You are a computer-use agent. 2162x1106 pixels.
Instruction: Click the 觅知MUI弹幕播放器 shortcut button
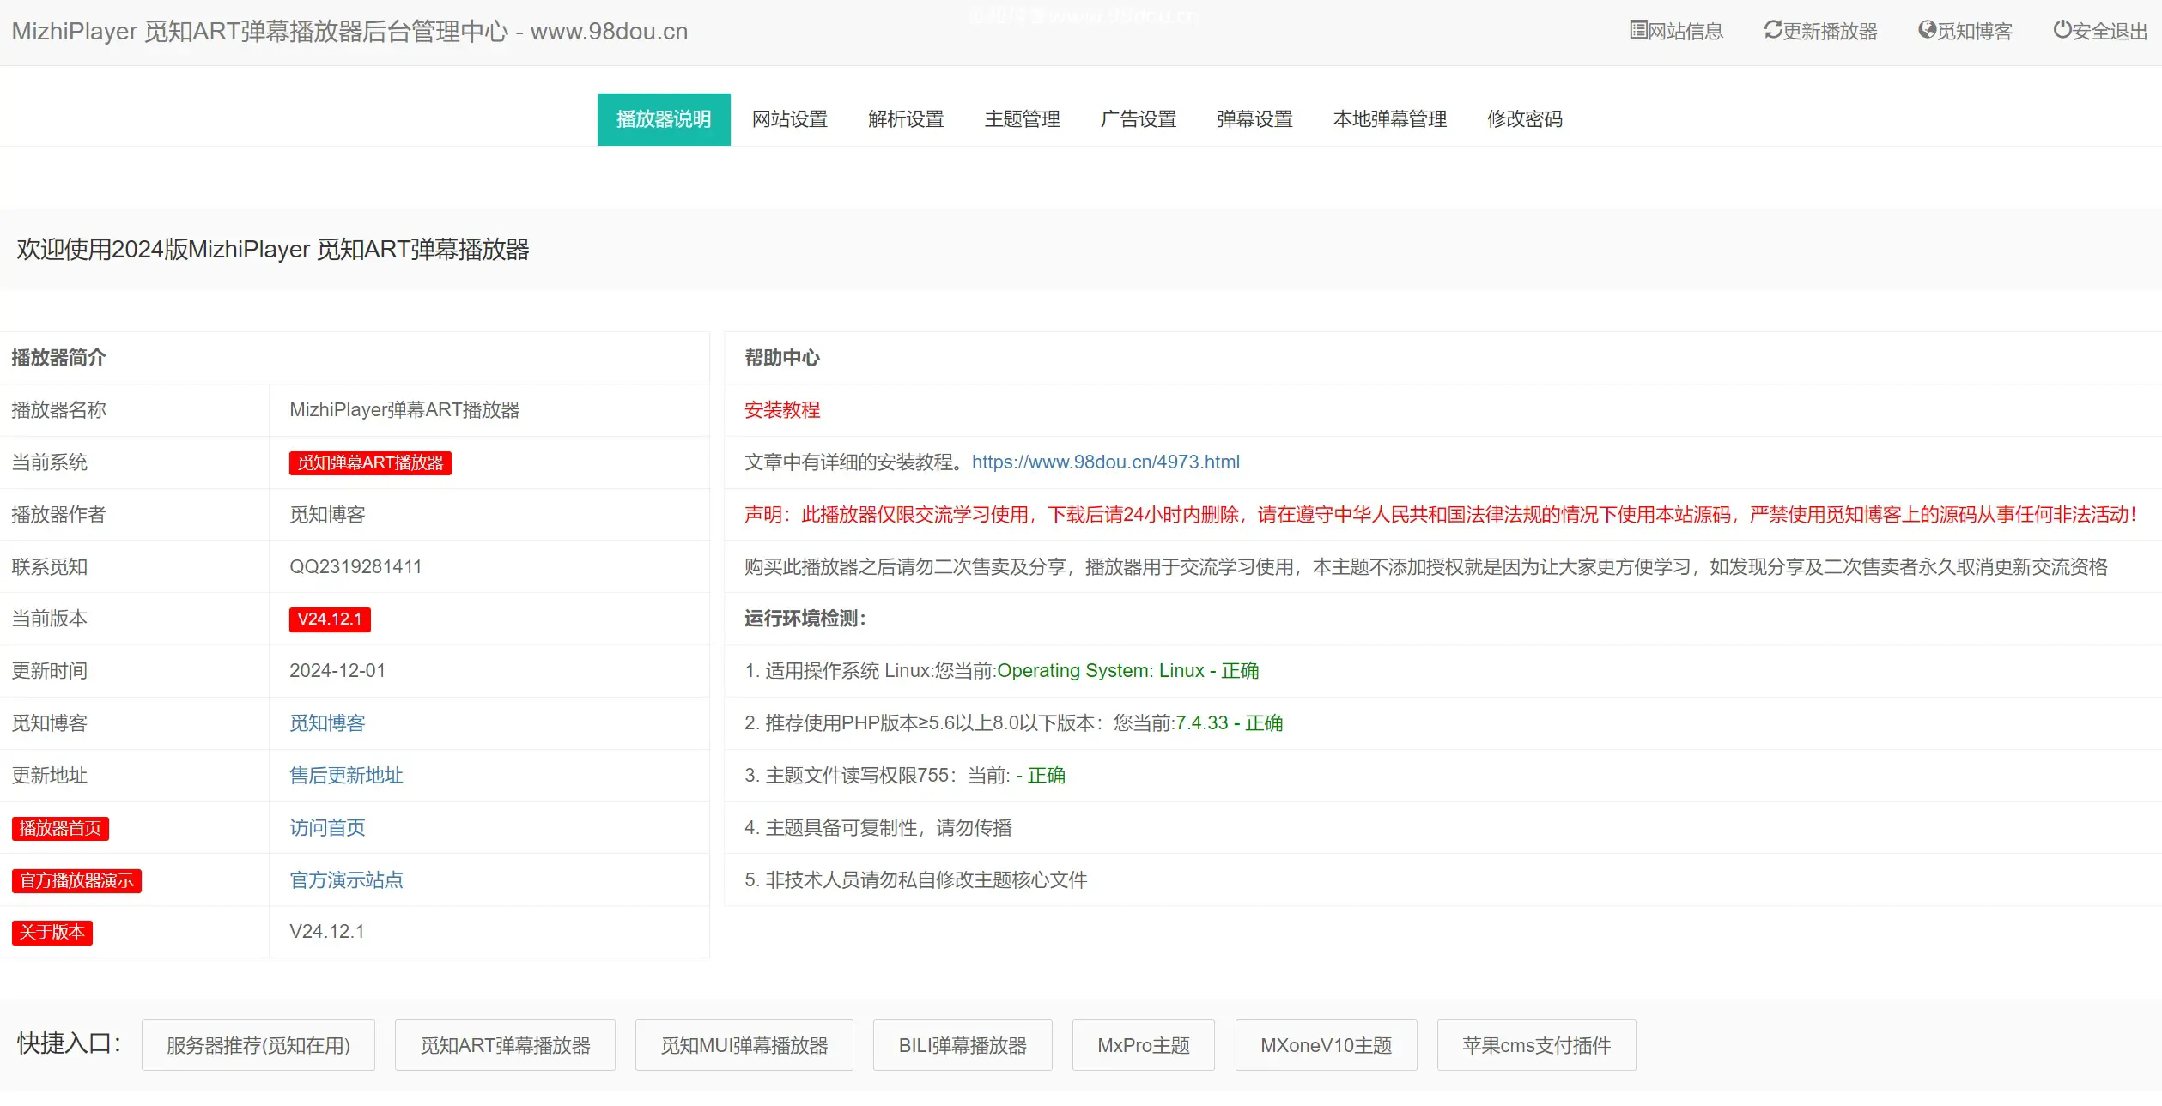click(744, 1045)
